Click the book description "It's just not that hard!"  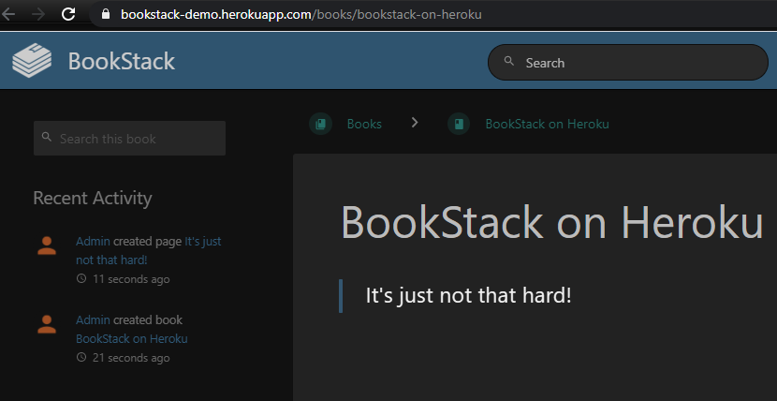pyautogui.click(x=468, y=295)
